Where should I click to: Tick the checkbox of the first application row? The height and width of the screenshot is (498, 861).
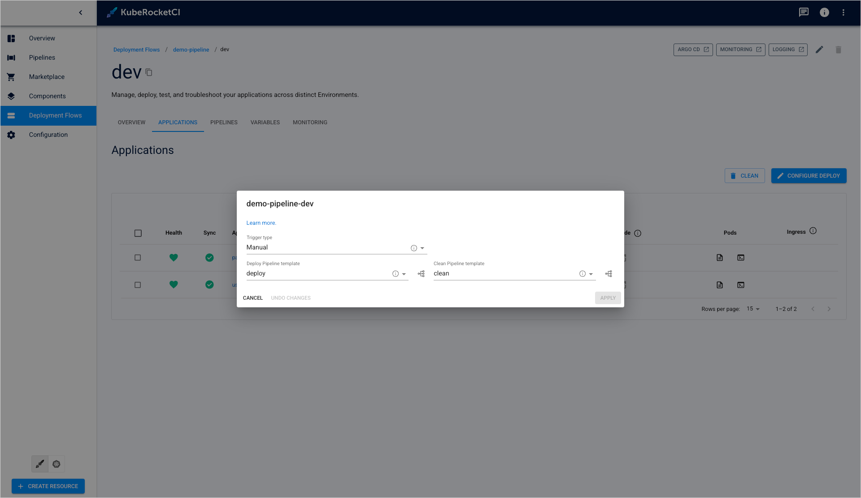pyautogui.click(x=138, y=258)
